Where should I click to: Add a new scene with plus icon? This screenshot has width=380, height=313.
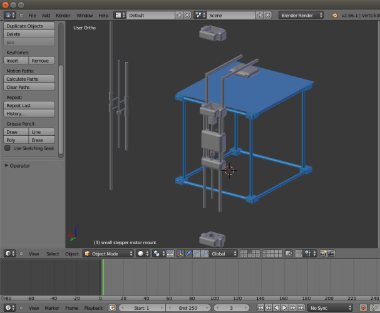click(x=260, y=15)
